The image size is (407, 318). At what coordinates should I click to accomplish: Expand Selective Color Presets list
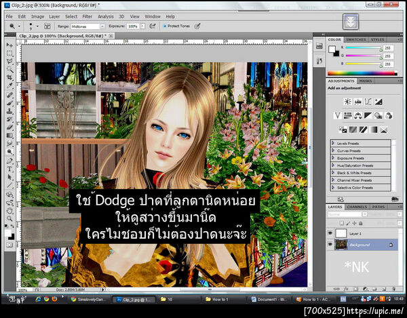point(333,187)
